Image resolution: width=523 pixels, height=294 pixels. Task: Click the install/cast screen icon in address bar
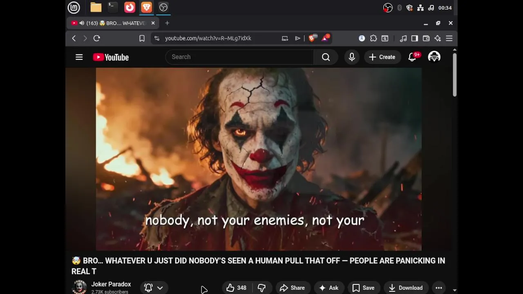point(285,38)
